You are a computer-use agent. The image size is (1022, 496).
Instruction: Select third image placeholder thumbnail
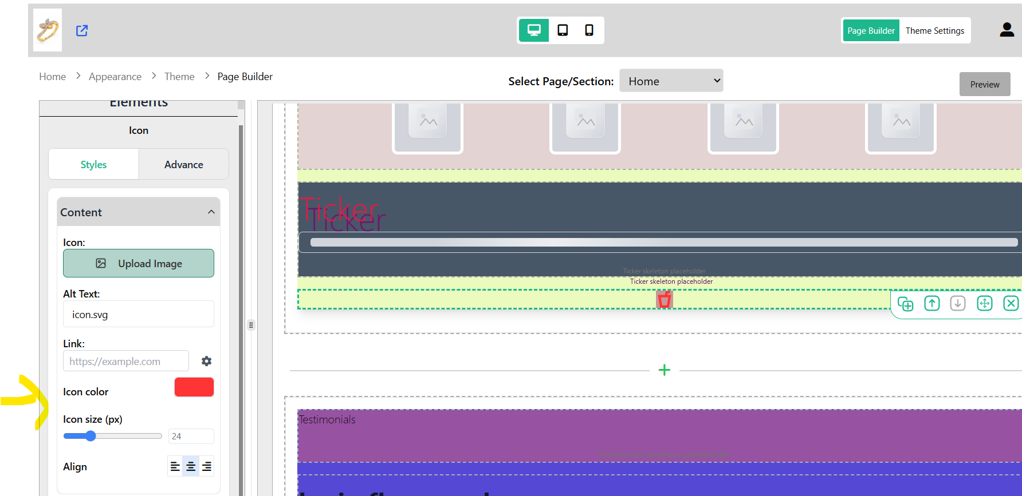[x=743, y=128]
